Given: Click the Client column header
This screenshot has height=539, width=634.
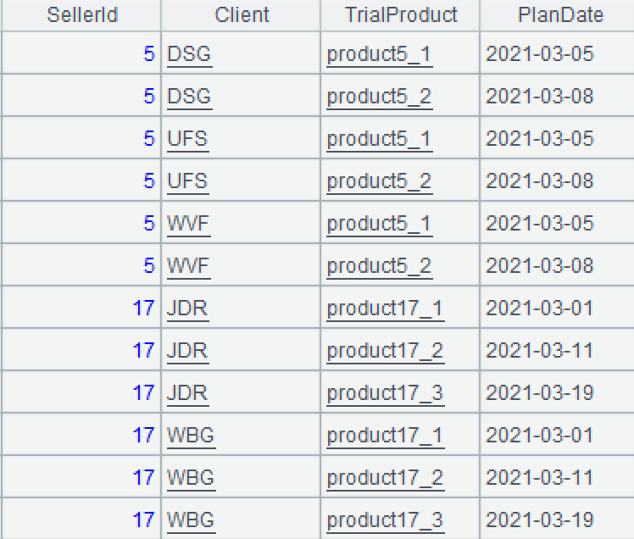Looking at the screenshot, I should point(242,15).
